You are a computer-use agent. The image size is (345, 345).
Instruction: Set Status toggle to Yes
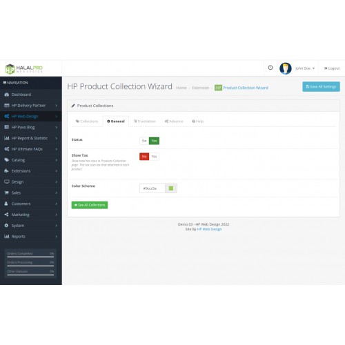[154, 141]
